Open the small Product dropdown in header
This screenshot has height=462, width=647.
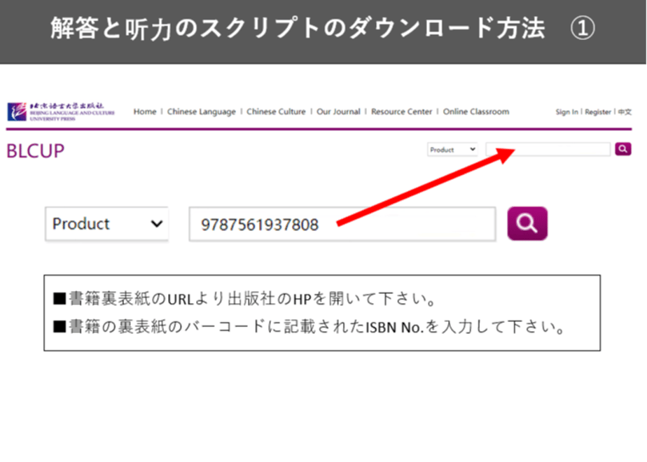coord(452,149)
